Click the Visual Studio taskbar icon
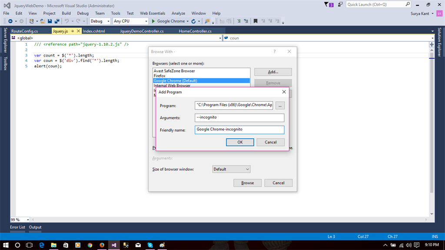The image size is (445, 250). coord(114,245)
